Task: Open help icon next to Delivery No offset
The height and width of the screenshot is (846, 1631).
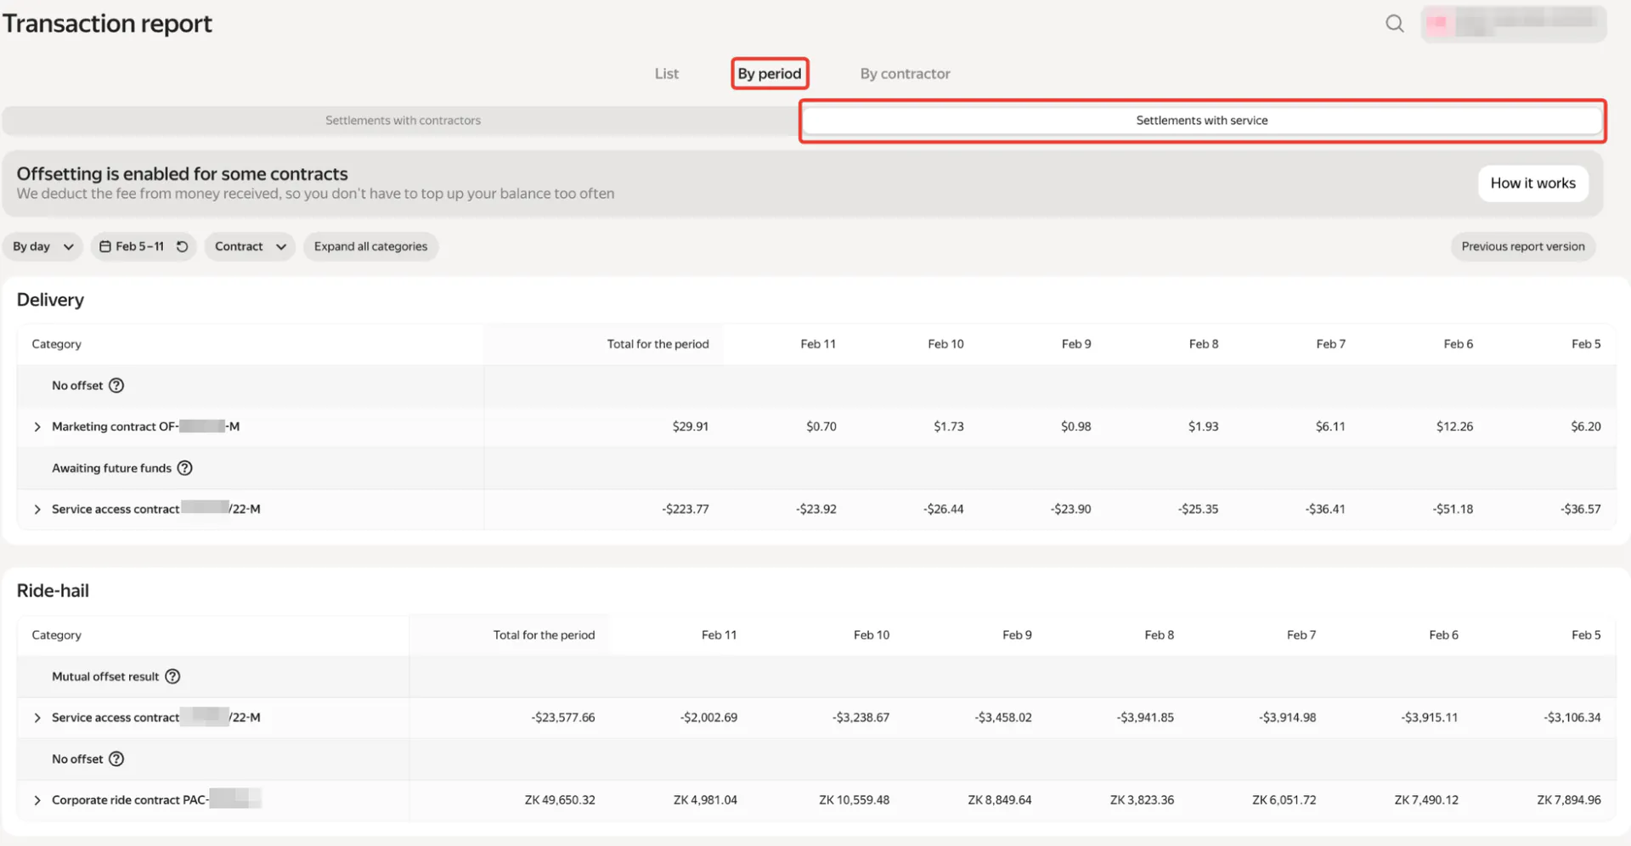Action: tap(116, 386)
